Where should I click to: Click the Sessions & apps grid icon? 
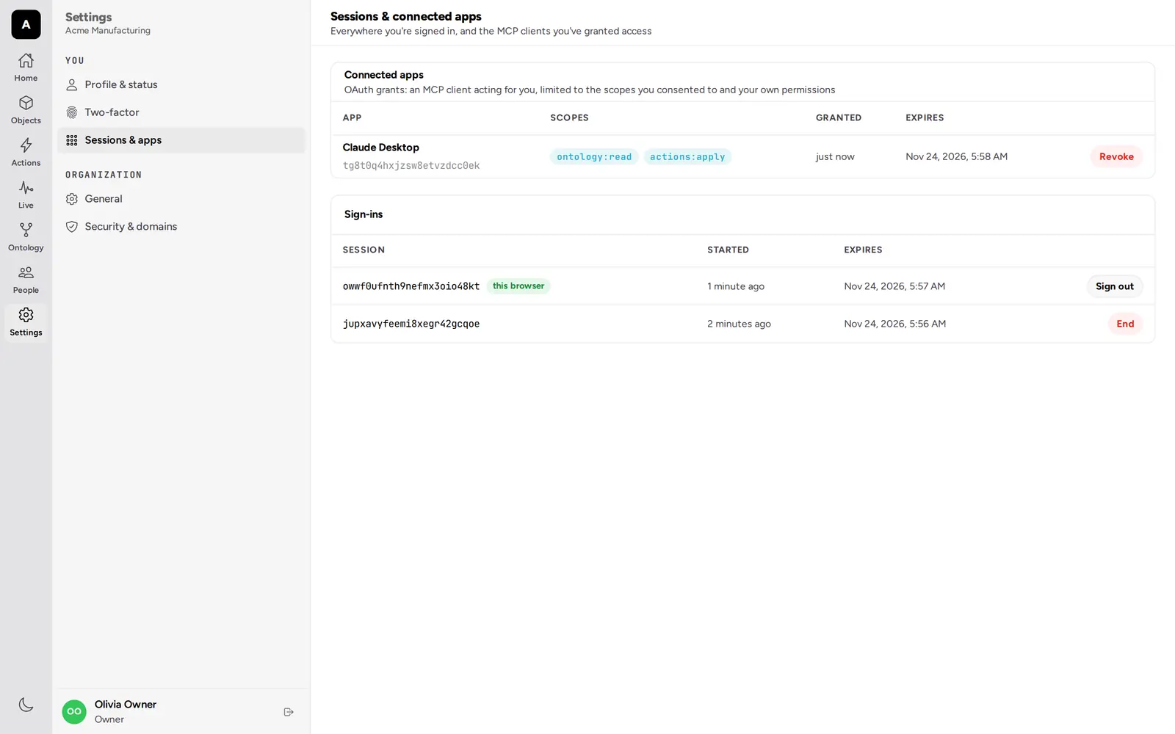72,140
